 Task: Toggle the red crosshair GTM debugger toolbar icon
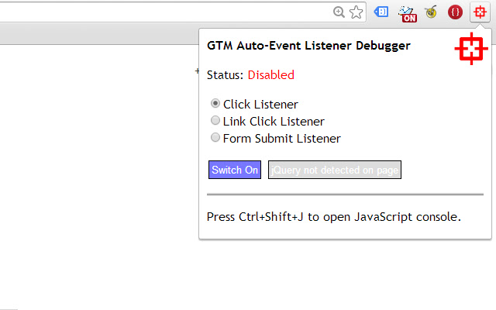(x=480, y=12)
